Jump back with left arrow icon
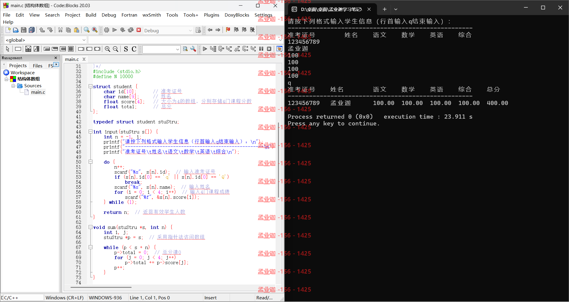Image resolution: width=569 pixels, height=302 pixels. pyautogui.click(x=210, y=30)
